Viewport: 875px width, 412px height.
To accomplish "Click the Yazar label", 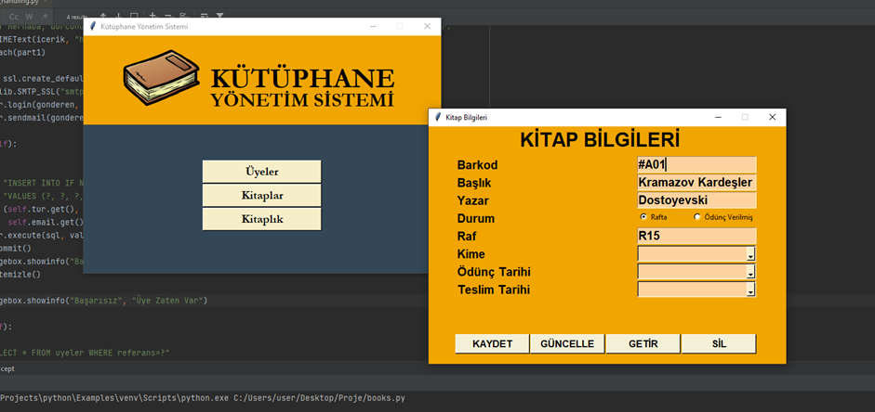I will 472,200.
